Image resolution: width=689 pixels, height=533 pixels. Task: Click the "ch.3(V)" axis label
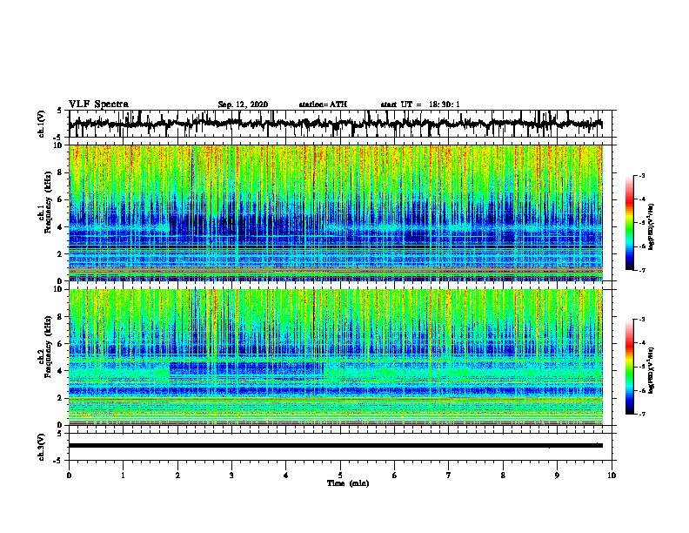pyautogui.click(x=42, y=447)
